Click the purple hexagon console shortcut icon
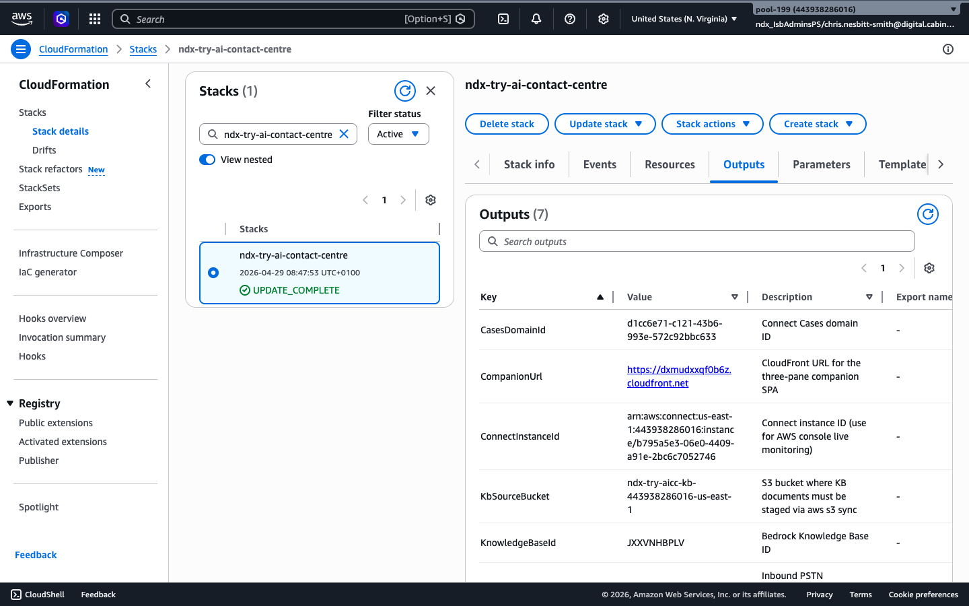Screen dimensions: 969x606 [61, 19]
